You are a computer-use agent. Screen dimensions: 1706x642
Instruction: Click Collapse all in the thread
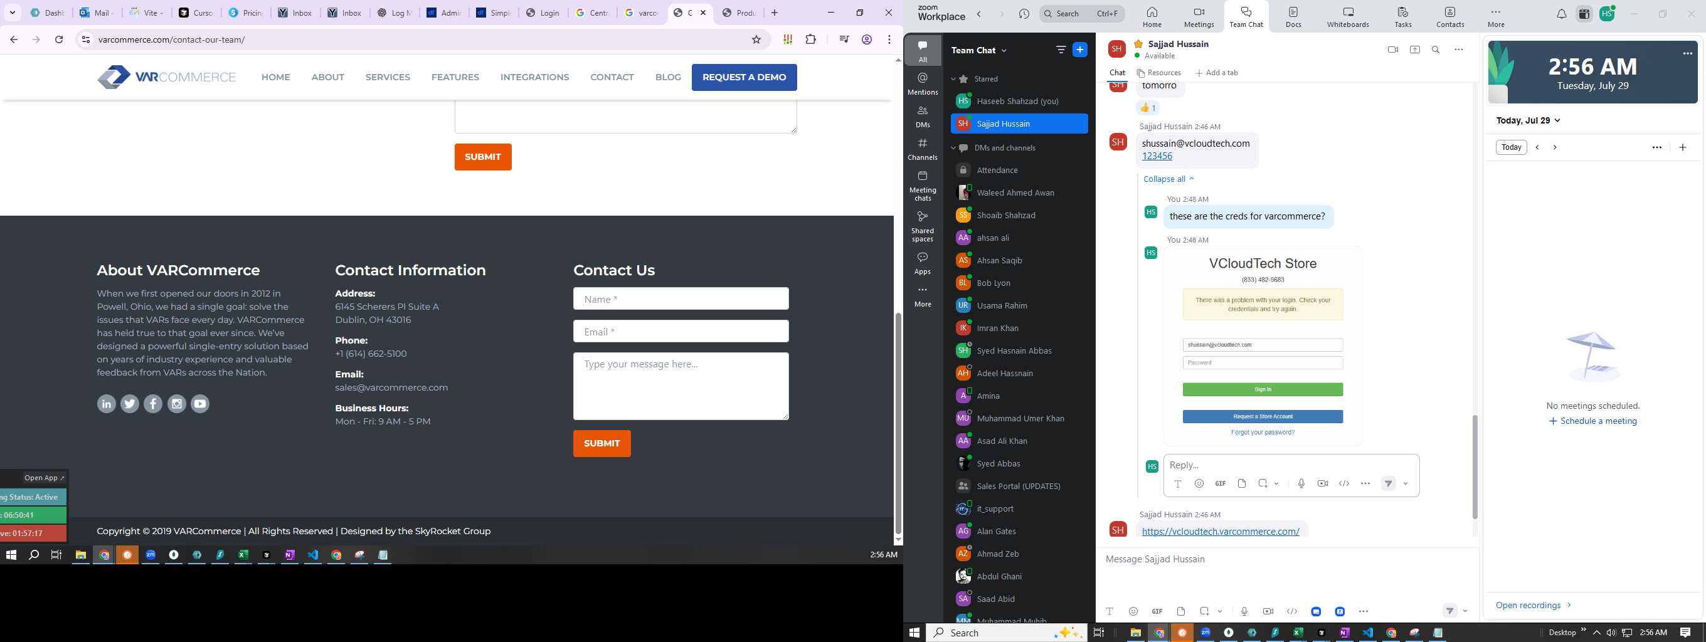point(1168,179)
